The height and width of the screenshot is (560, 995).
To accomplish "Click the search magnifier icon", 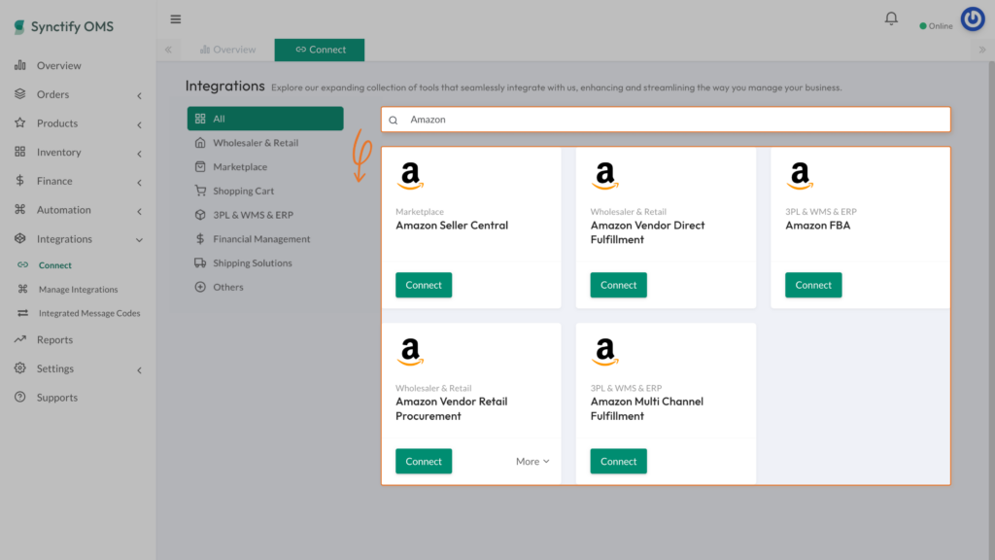I will pos(394,120).
